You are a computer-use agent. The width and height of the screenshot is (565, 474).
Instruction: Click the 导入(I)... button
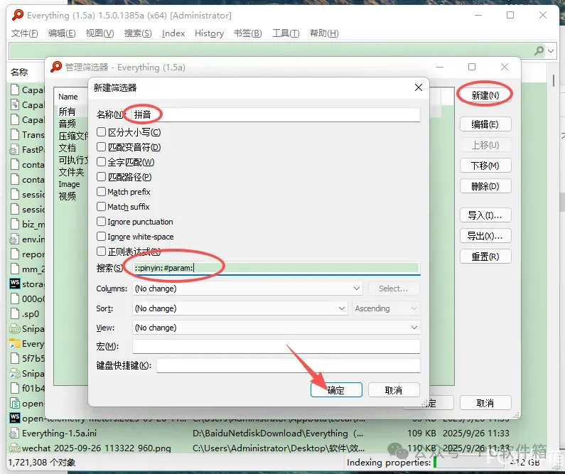click(x=485, y=215)
